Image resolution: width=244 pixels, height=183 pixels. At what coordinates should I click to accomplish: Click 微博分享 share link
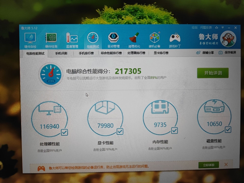[x=208, y=53]
